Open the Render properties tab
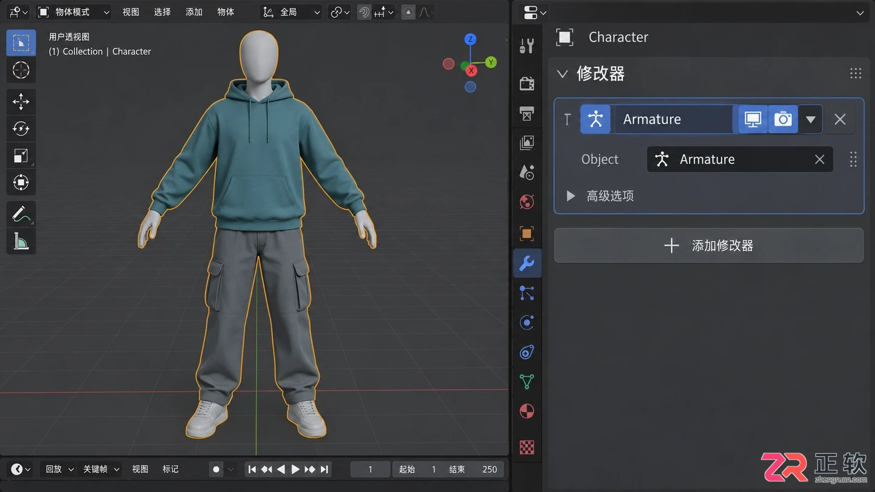 click(x=527, y=83)
